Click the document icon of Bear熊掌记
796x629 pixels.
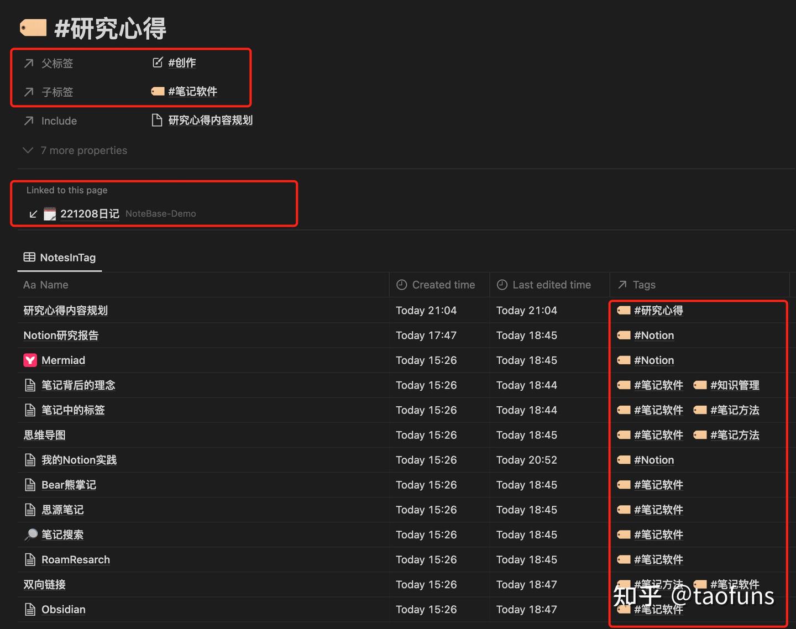pos(30,485)
